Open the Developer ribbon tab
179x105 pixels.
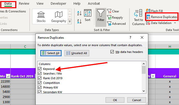pyautogui.click(x=58, y=4)
